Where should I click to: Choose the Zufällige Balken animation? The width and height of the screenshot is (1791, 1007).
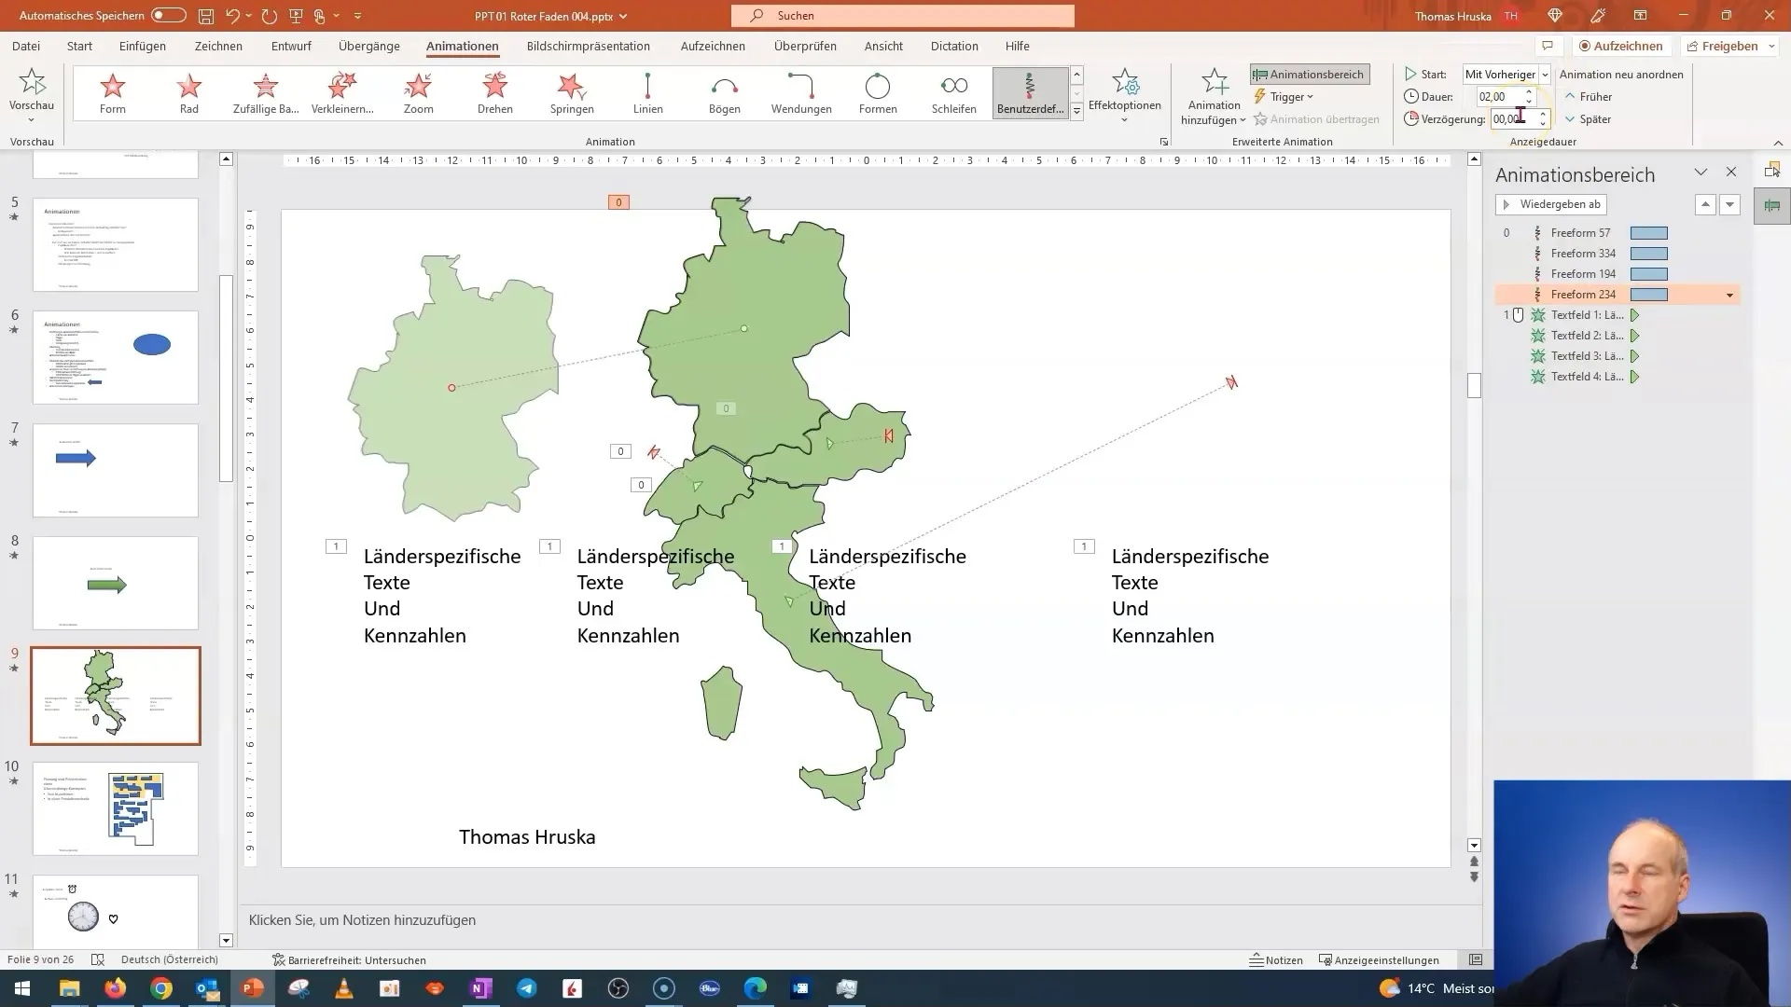tap(266, 93)
